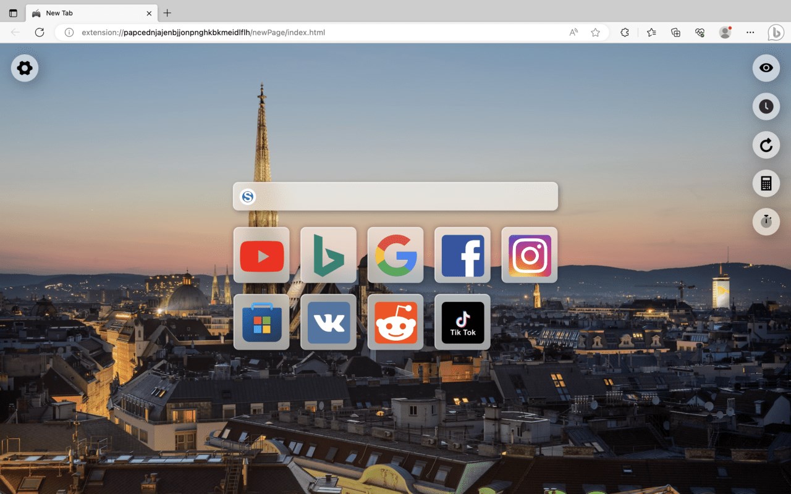Screen dimensions: 791x494
Task: Open the settings gear on the page
Action: 25,68
